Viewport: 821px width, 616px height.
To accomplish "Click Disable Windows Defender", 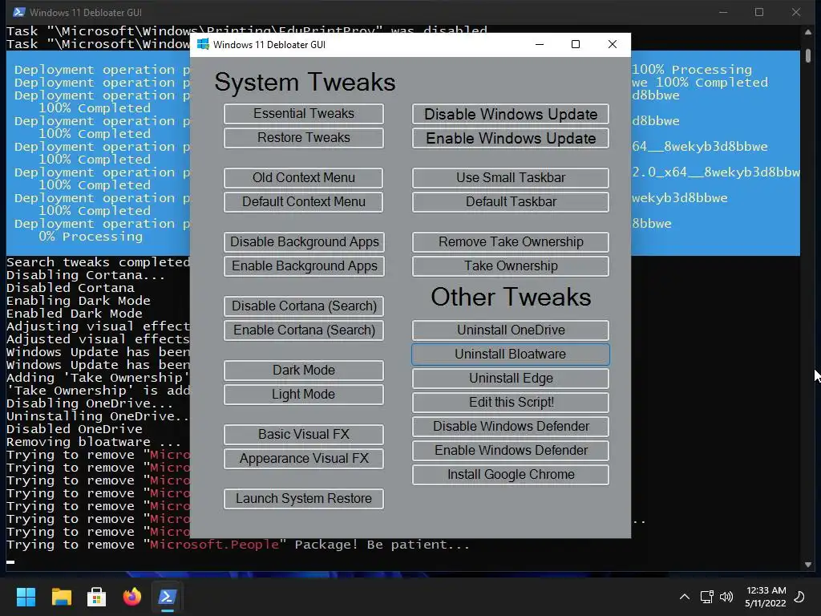I will (x=511, y=427).
